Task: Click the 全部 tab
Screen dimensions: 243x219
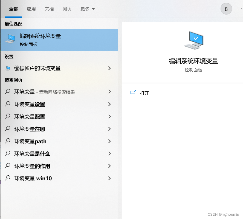Action: [x=13, y=9]
